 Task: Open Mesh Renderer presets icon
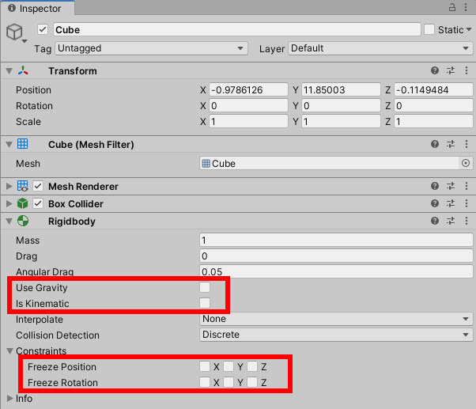451,186
